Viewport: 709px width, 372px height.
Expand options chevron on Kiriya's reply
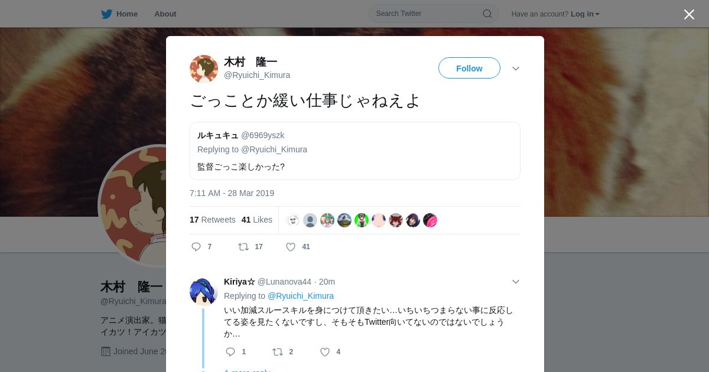(x=516, y=282)
